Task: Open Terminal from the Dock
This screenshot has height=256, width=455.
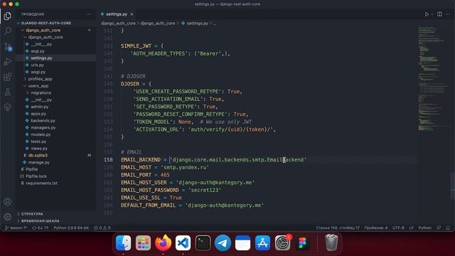Action: 203,243
